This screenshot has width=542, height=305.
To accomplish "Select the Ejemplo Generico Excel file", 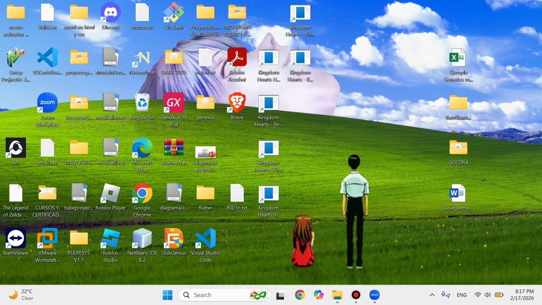I will pos(458,65).
